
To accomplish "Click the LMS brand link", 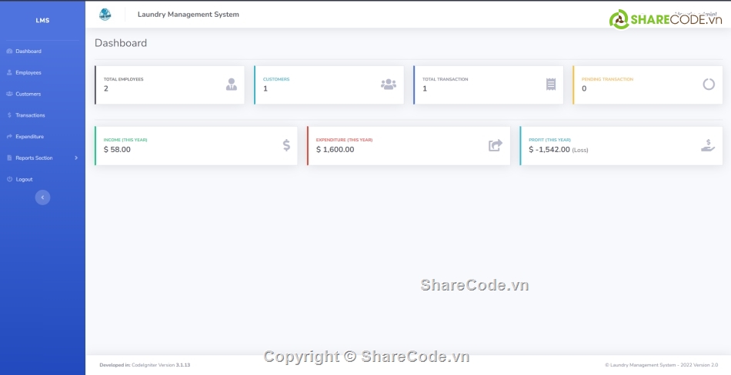I will (x=42, y=21).
